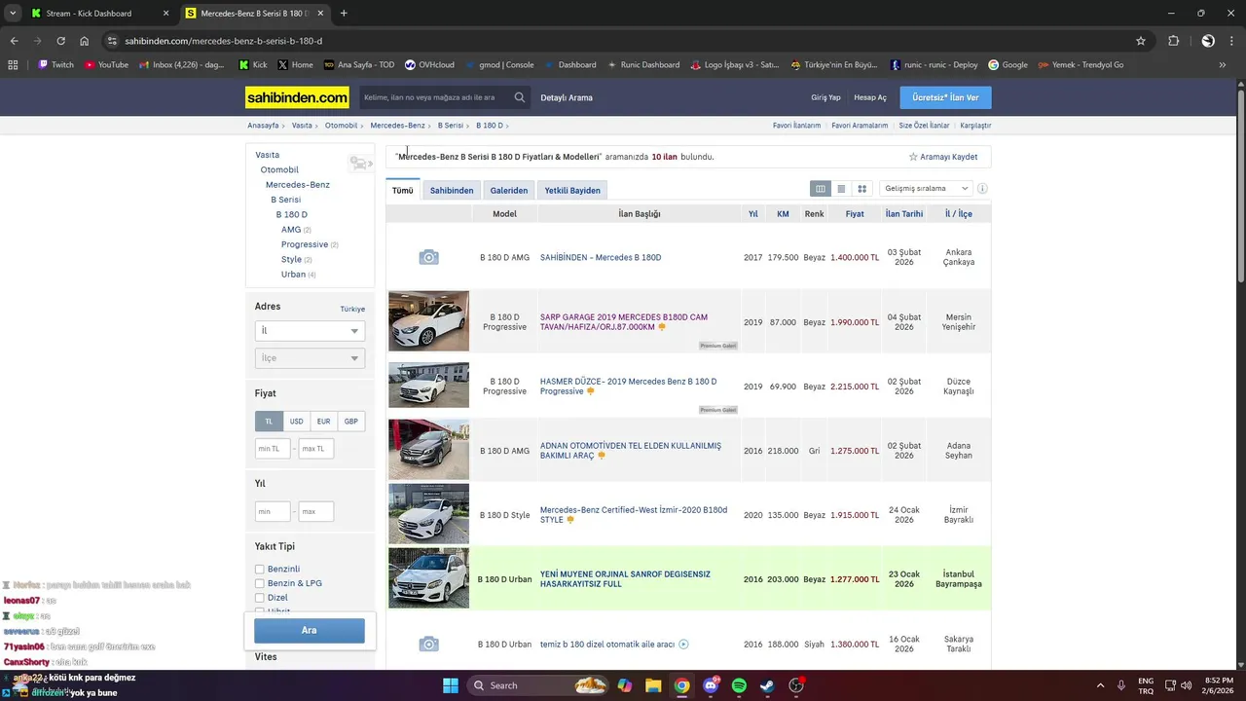
Task: Open the İl province dropdown
Action: point(310,331)
